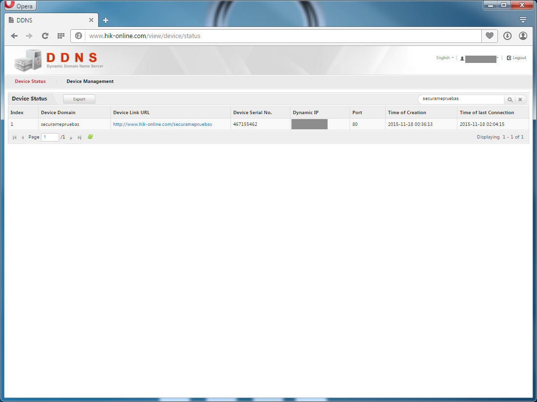This screenshot has height=402, width=537.
Task: Select last connection time 2015-11-18 02:04:15
Action: coord(493,124)
